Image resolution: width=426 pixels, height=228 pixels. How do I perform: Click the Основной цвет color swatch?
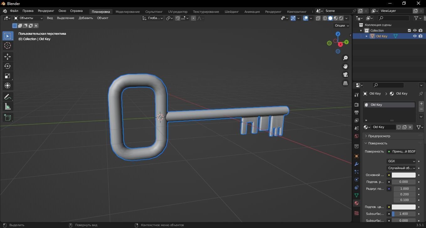pos(403,175)
